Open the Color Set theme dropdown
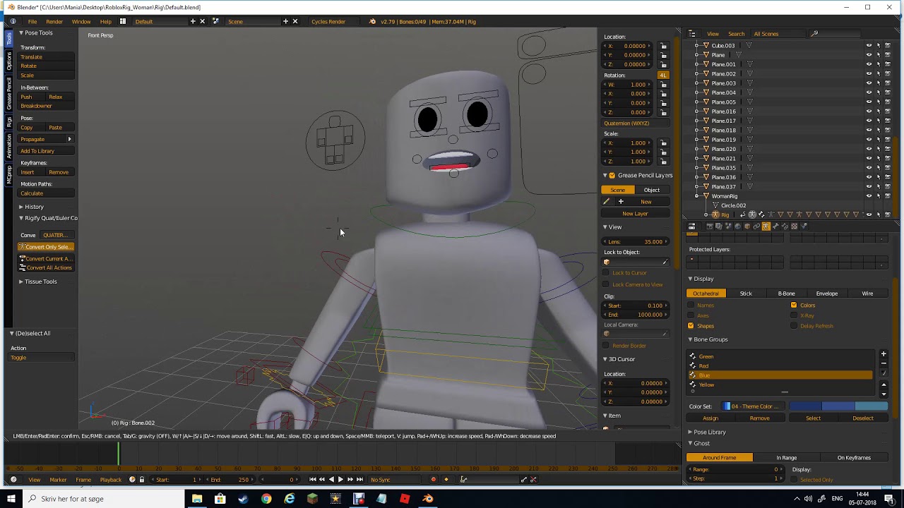 [753, 406]
